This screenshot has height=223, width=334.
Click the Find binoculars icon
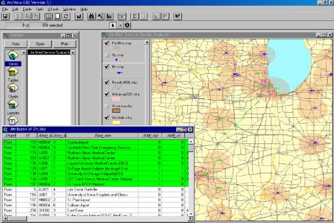[x=92, y=16]
